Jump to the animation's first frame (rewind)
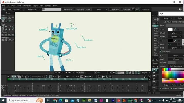This screenshot has width=184, height=103. (x=56, y=73)
